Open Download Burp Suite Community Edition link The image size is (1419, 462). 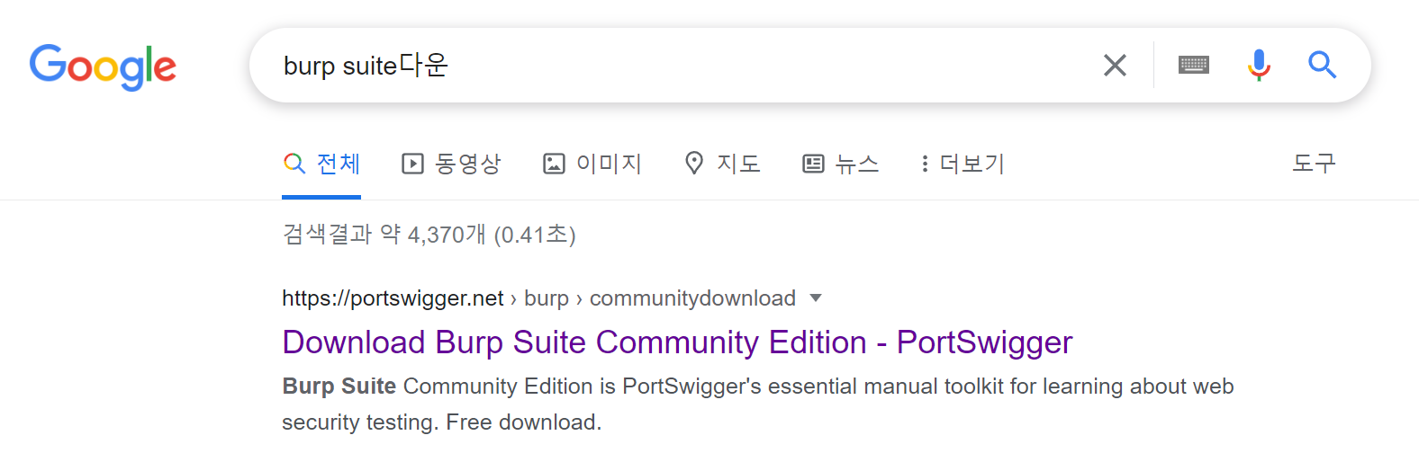(677, 342)
